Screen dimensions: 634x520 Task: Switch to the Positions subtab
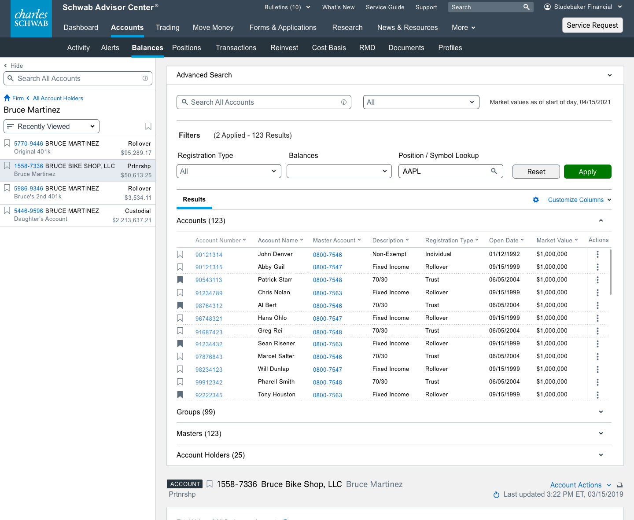(187, 48)
